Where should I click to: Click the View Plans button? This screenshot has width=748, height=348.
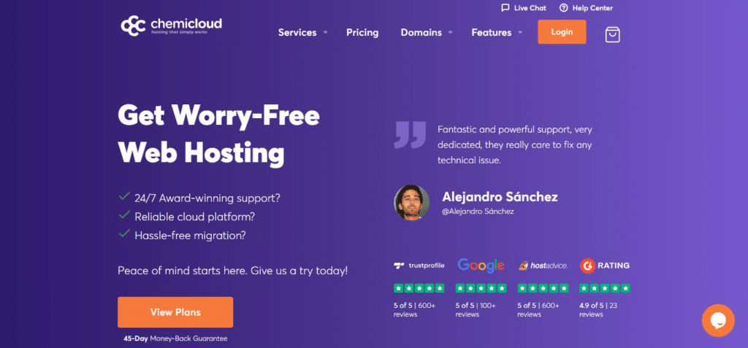pos(175,312)
